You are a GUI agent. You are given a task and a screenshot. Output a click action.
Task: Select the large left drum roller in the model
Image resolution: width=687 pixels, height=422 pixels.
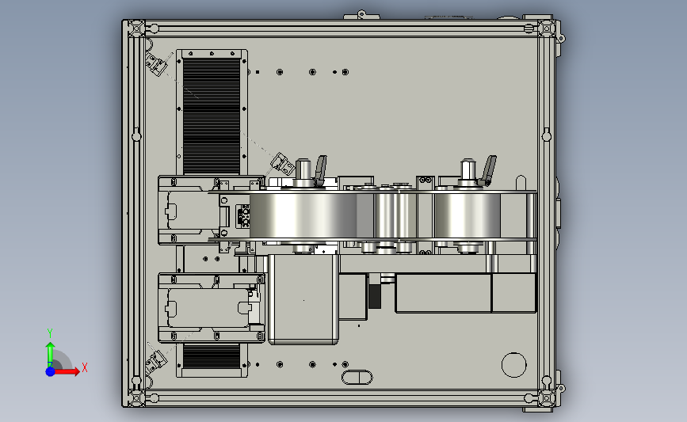(303, 216)
